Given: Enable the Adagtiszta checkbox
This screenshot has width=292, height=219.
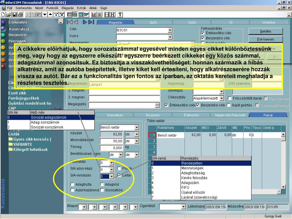Looking at the screenshot, I should point(72,184).
